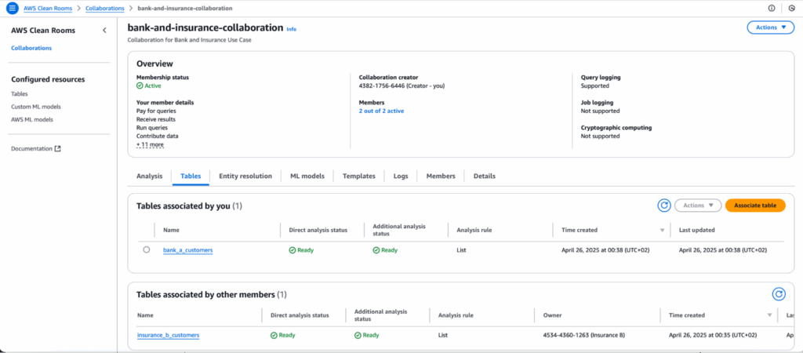Click the Associate table button
803x353 pixels.
(x=755, y=206)
